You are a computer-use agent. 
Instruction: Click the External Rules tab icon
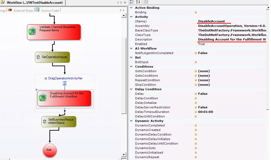(x=10, y=10)
